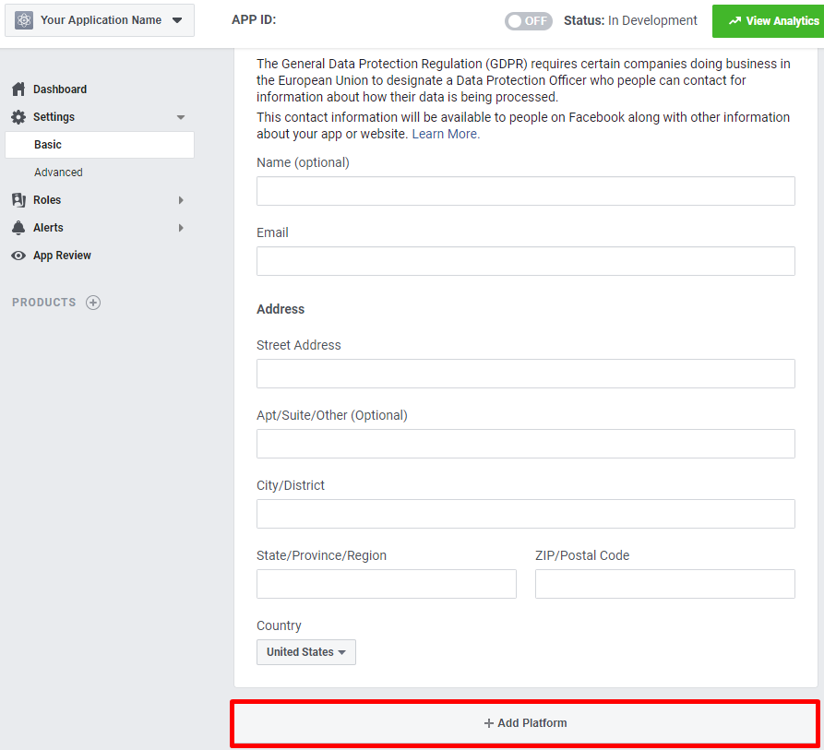Expand the Alerts submenu arrow
Viewport: 824px width, 750px height.
(x=181, y=228)
